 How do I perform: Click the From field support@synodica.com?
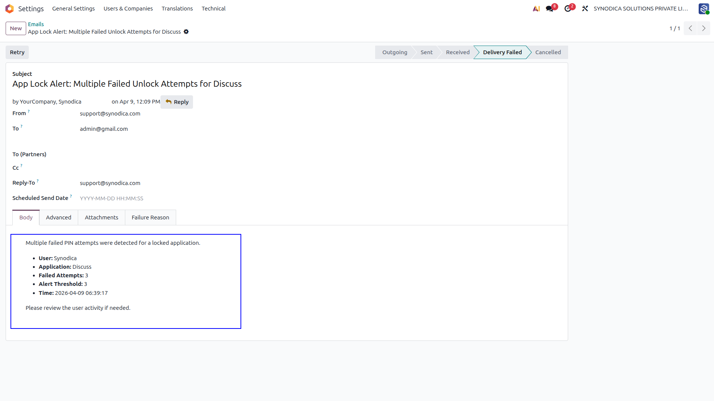[110, 114]
